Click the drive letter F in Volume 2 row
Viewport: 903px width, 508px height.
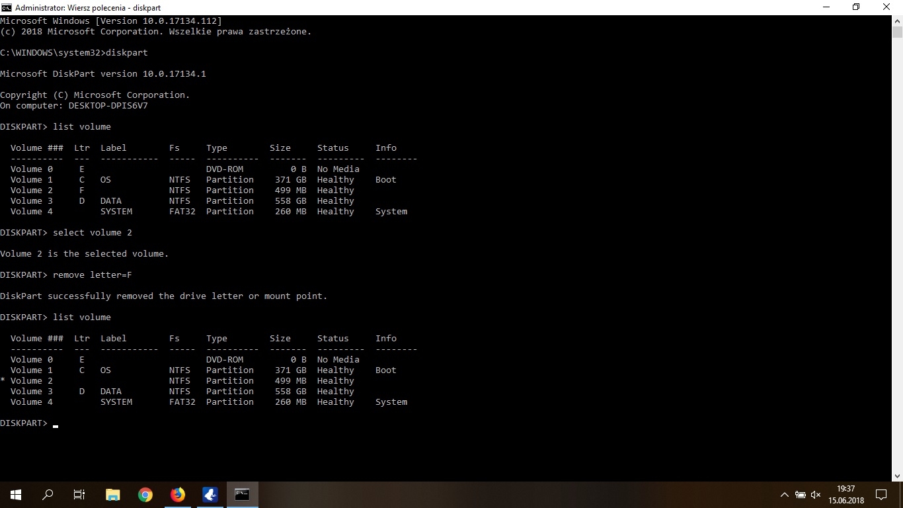[x=82, y=190]
